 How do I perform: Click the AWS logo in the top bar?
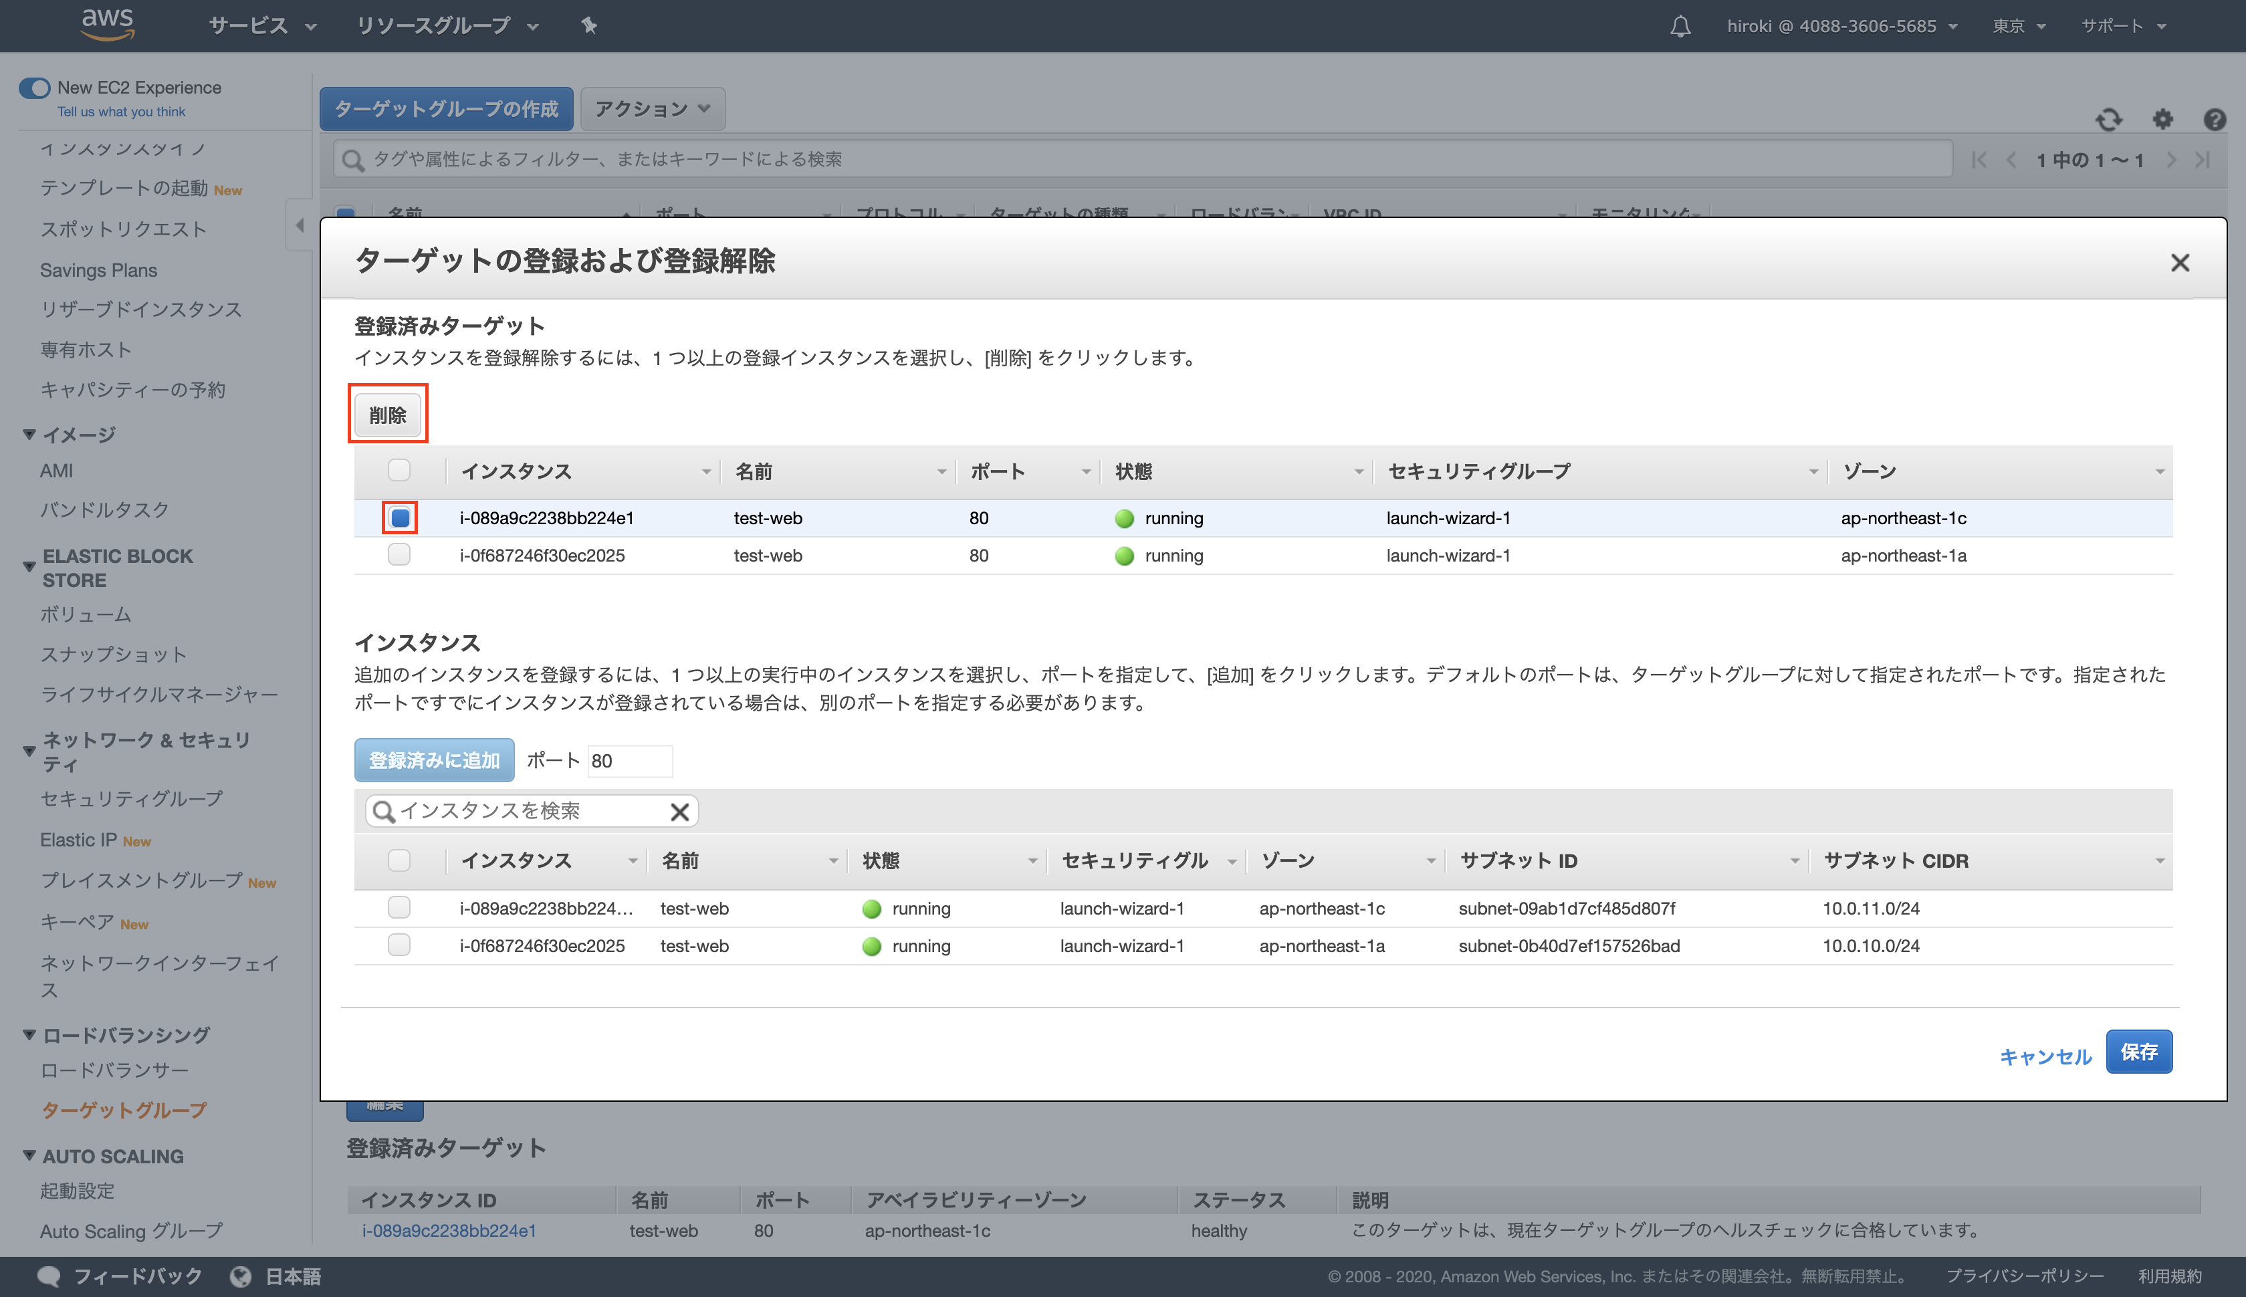point(108,24)
